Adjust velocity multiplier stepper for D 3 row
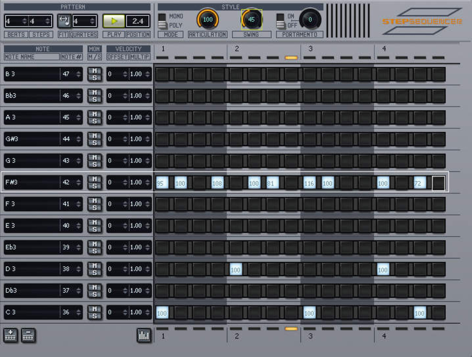The width and height of the screenshot is (472, 357). tap(148, 269)
